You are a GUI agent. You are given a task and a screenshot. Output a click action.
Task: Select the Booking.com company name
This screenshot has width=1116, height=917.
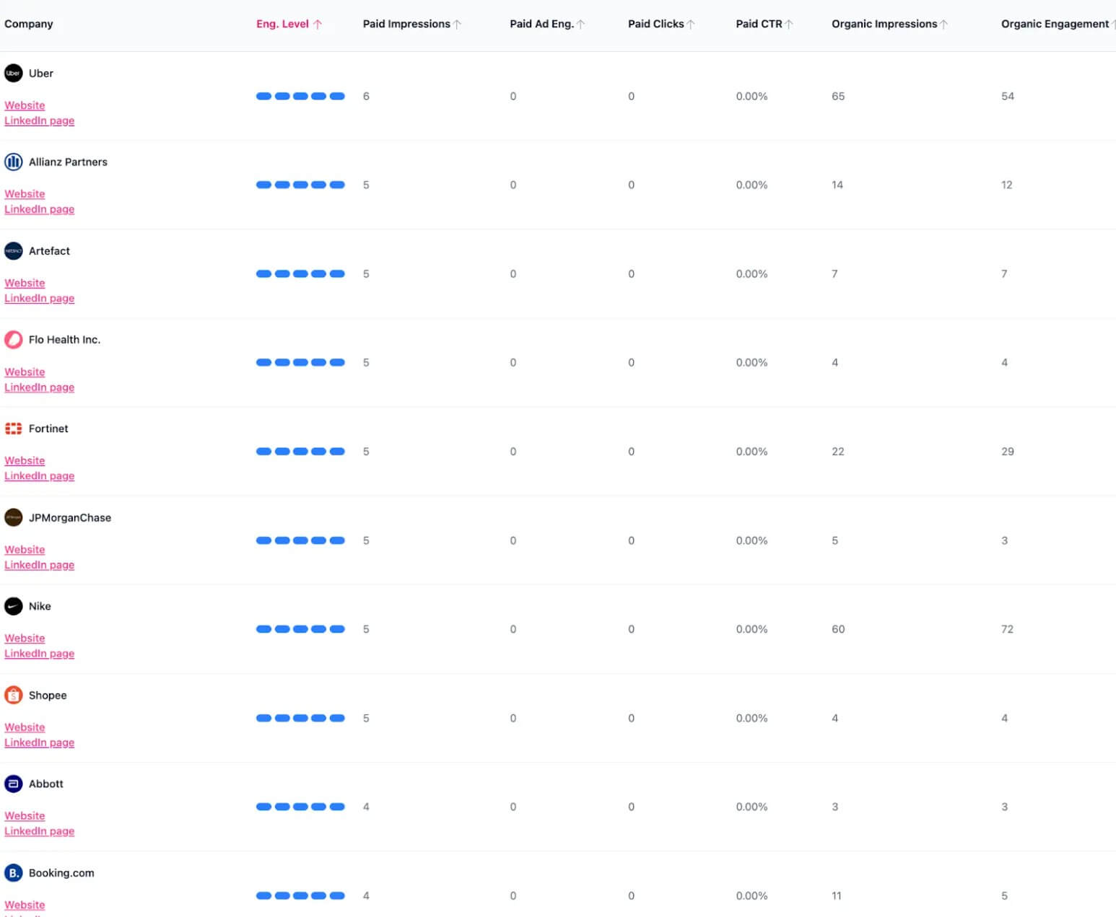61,872
